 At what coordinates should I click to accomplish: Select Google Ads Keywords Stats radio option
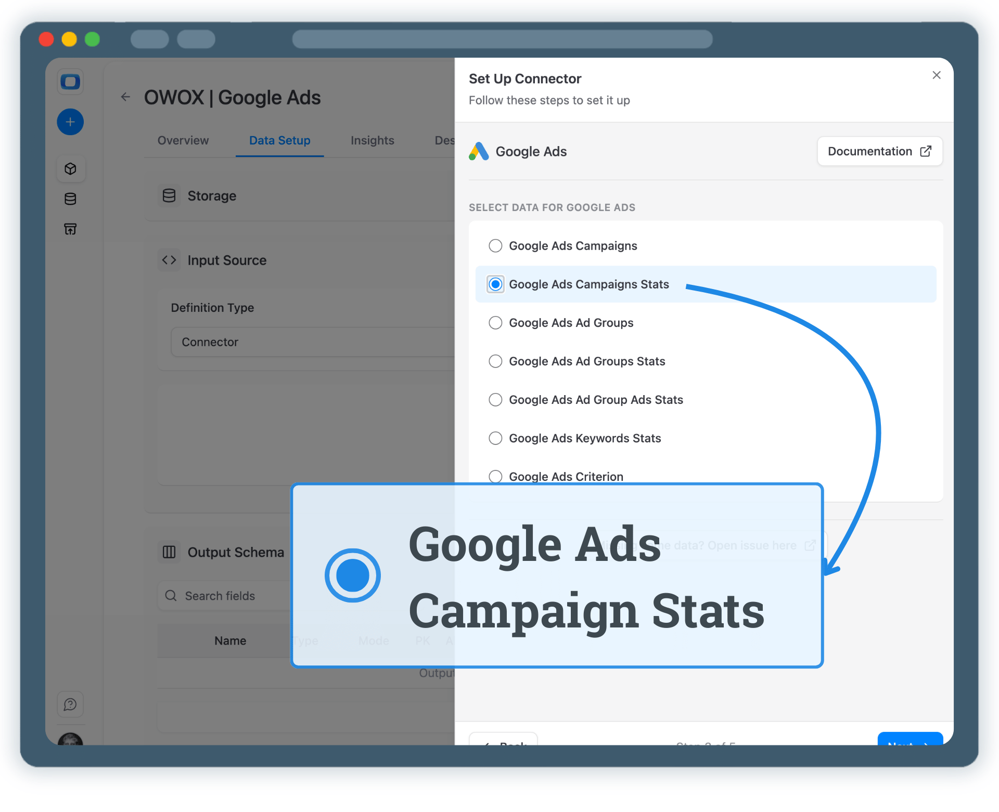[495, 438]
